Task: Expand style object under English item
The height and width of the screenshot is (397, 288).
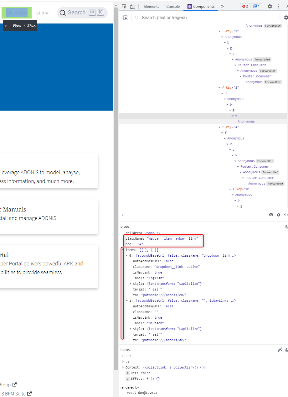Action: (131, 284)
